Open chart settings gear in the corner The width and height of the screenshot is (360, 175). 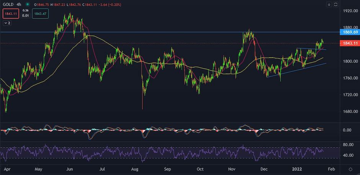pos(350,169)
